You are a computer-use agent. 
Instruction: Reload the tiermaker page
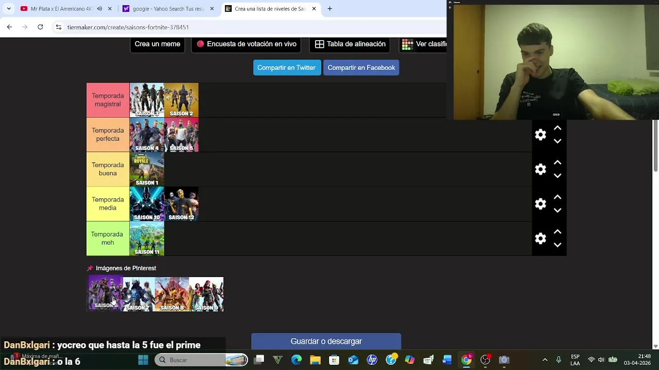point(40,27)
